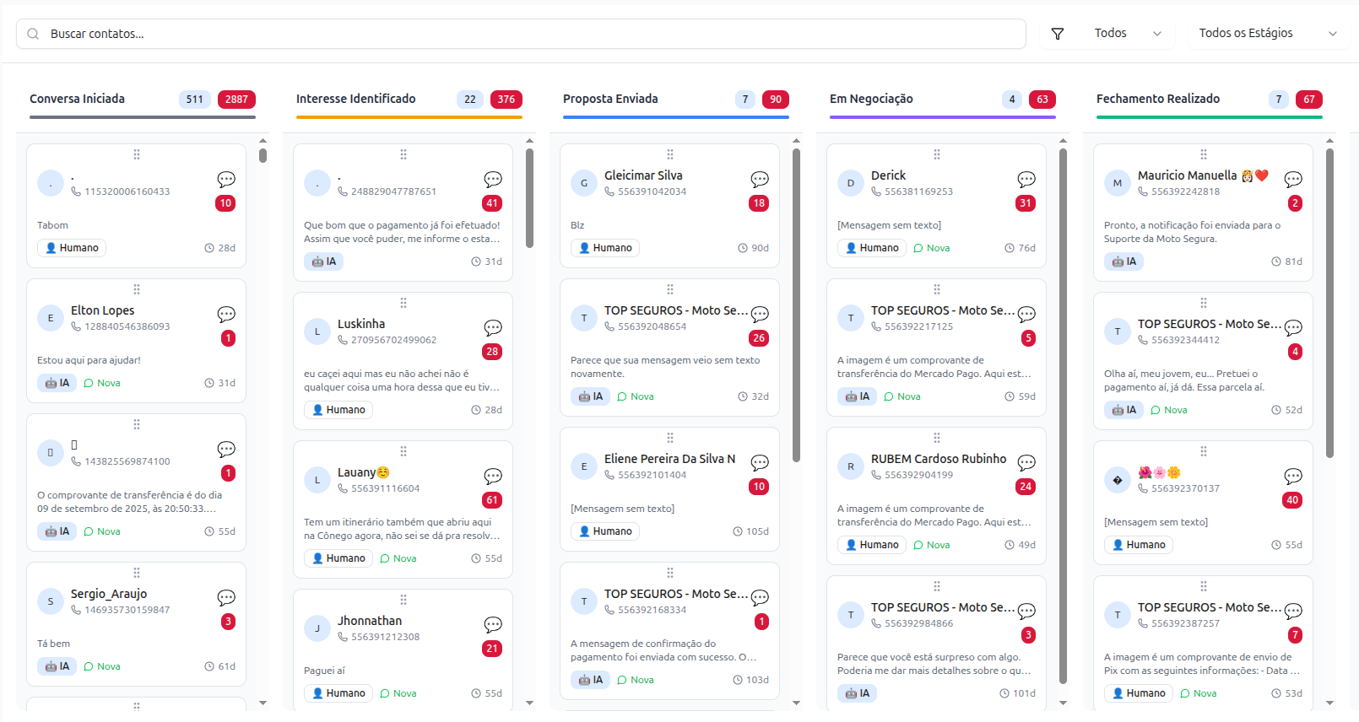Click avatar M of Mauricio Manuella
1359x722 pixels.
click(x=1118, y=183)
